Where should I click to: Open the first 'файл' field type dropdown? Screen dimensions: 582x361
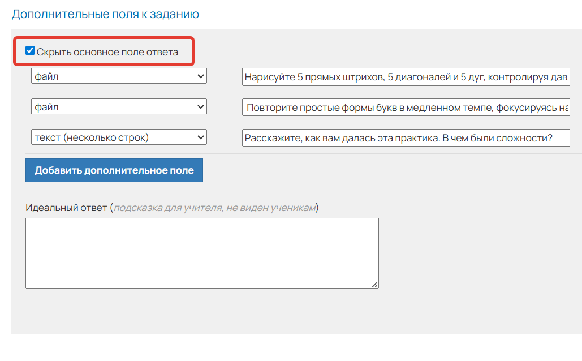(119, 76)
